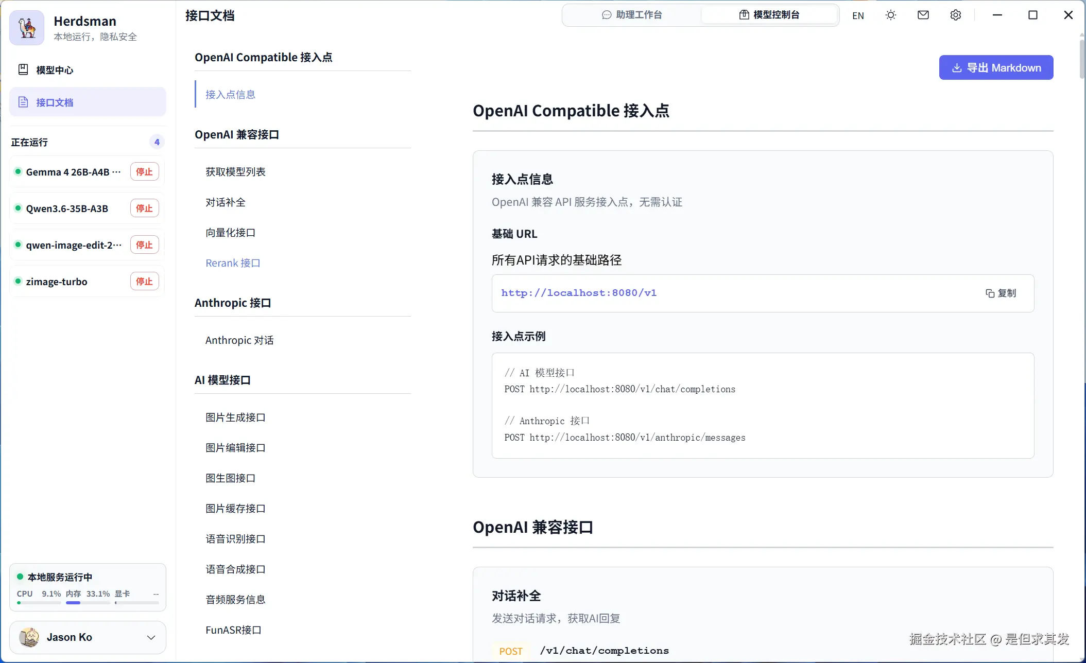Jump to 向量化接口 section
The height and width of the screenshot is (663, 1086).
[x=230, y=233]
